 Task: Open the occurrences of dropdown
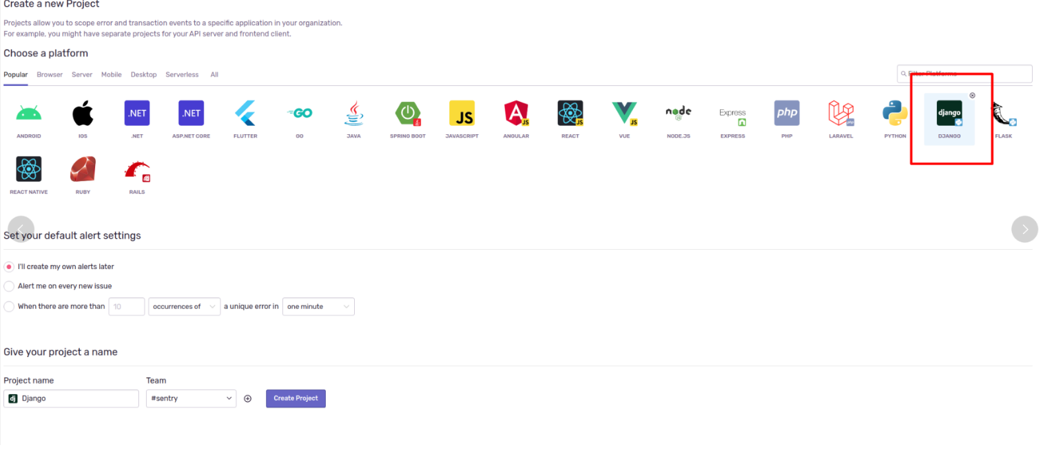click(x=184, y=306)
